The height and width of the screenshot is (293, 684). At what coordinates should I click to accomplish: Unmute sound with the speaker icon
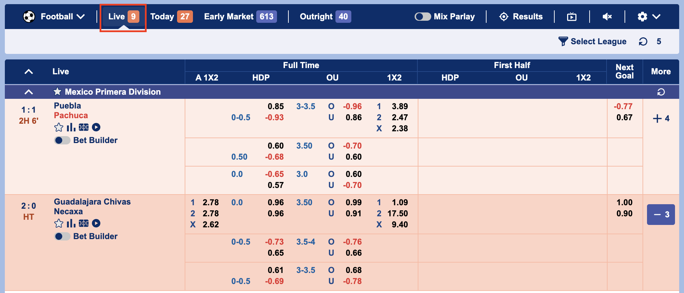[607, 17]
